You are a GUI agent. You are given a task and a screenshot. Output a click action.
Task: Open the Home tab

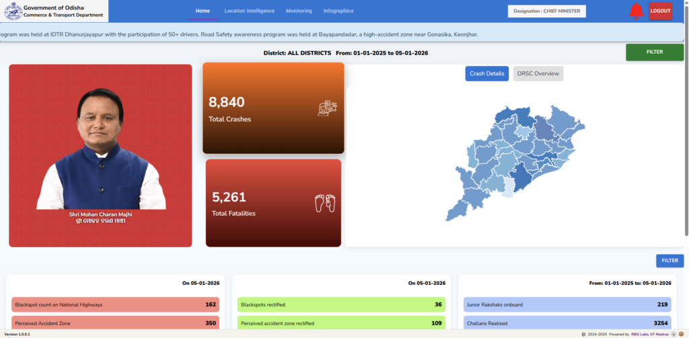click(203, 11)
